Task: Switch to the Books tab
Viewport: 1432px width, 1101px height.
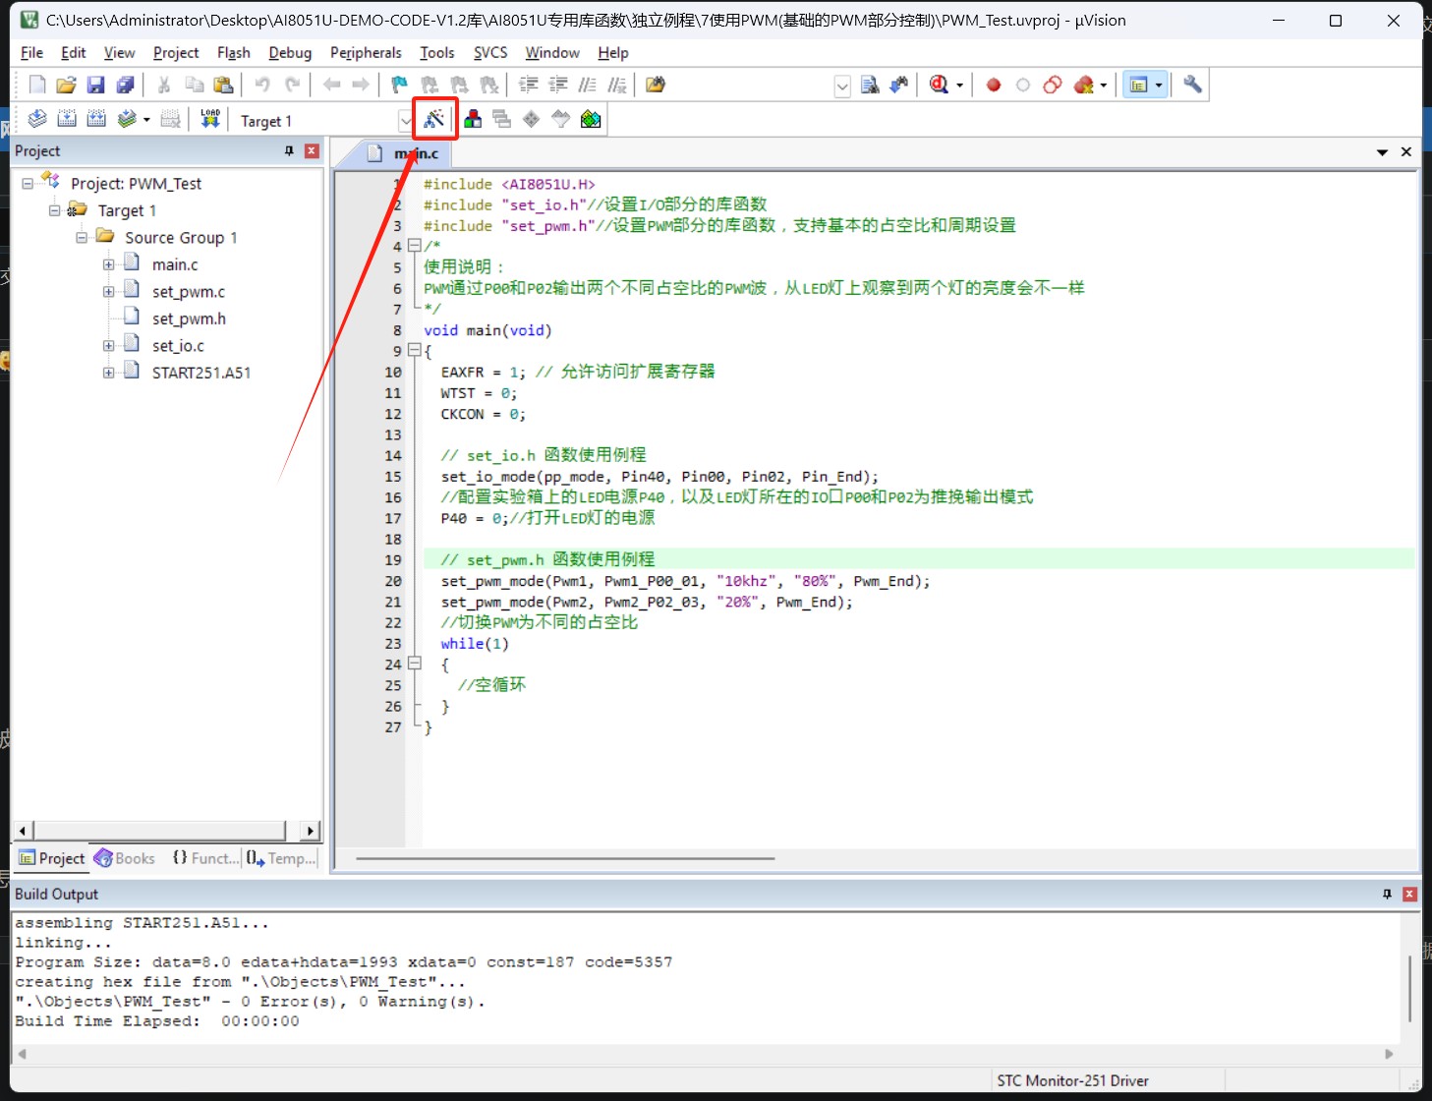Action: tap(125, 858)
